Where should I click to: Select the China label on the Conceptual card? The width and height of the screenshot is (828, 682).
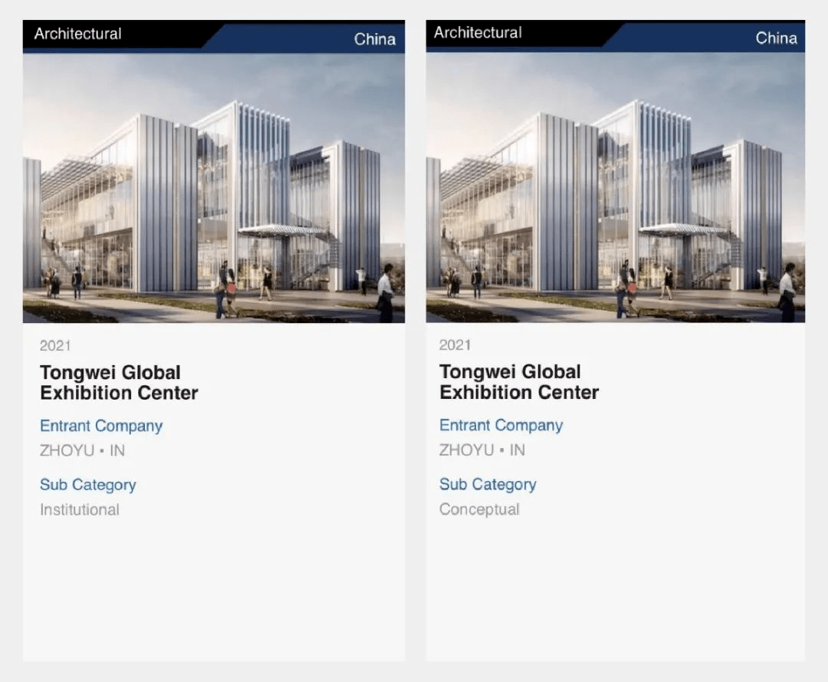click(776, 38)
